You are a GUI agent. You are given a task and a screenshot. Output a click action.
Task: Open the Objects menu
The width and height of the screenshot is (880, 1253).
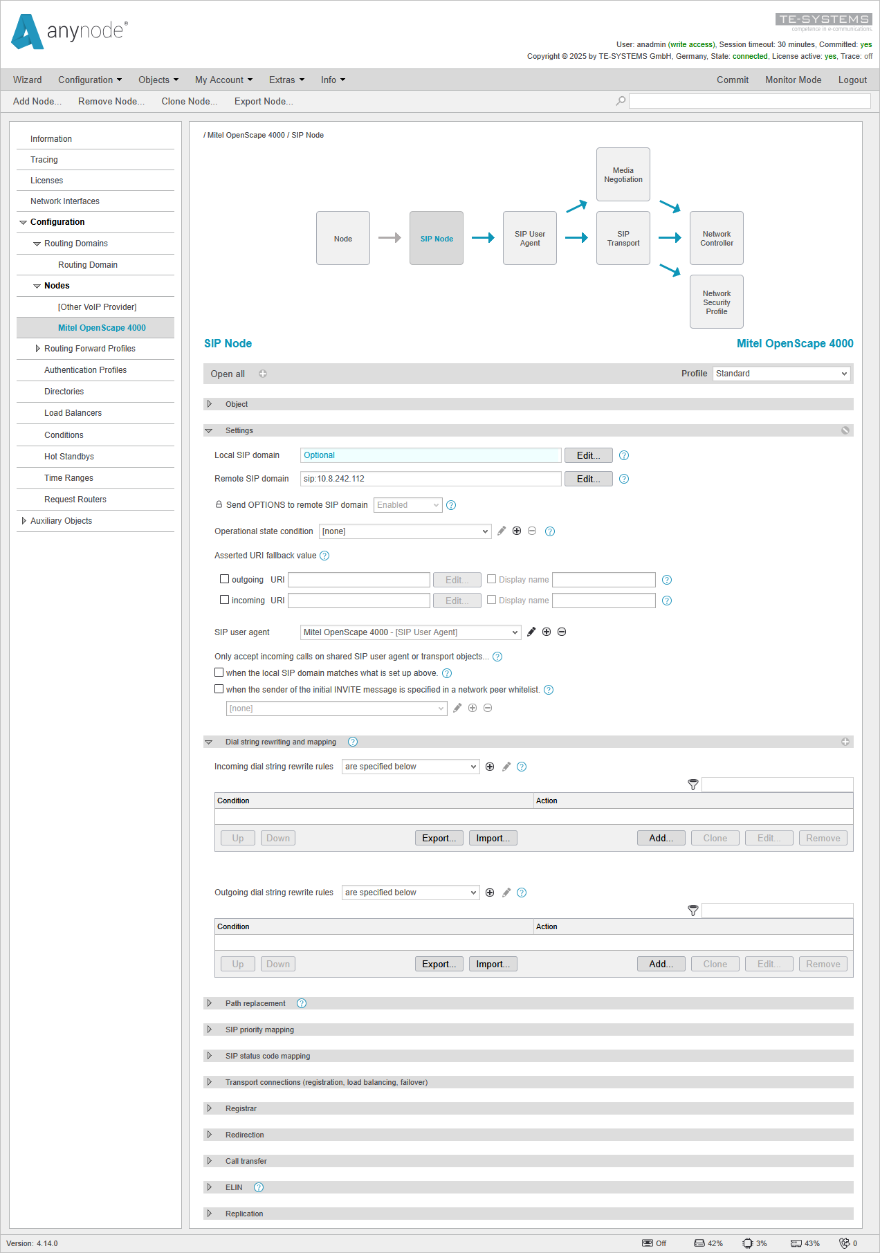coord(158,80)
